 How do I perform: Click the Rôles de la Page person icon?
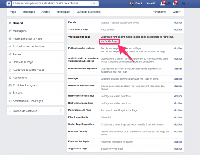(10, 62)
